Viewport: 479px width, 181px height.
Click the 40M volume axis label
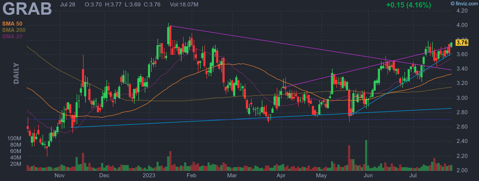coord(16,158)
